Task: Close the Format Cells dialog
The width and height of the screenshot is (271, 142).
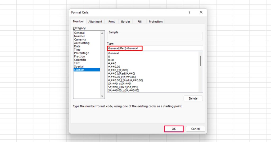Action: (x=201, y=12)
